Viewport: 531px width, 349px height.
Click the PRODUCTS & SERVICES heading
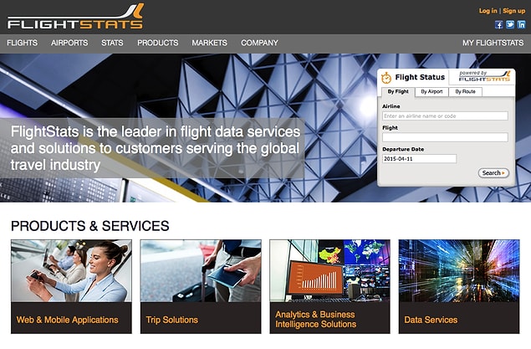[x=90, y=226]
